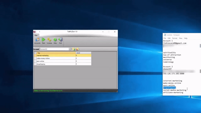Screen dimensions: 201x113
Task: Click 'social-media-marketing' line in Notepad
Action: click(174, 90)
